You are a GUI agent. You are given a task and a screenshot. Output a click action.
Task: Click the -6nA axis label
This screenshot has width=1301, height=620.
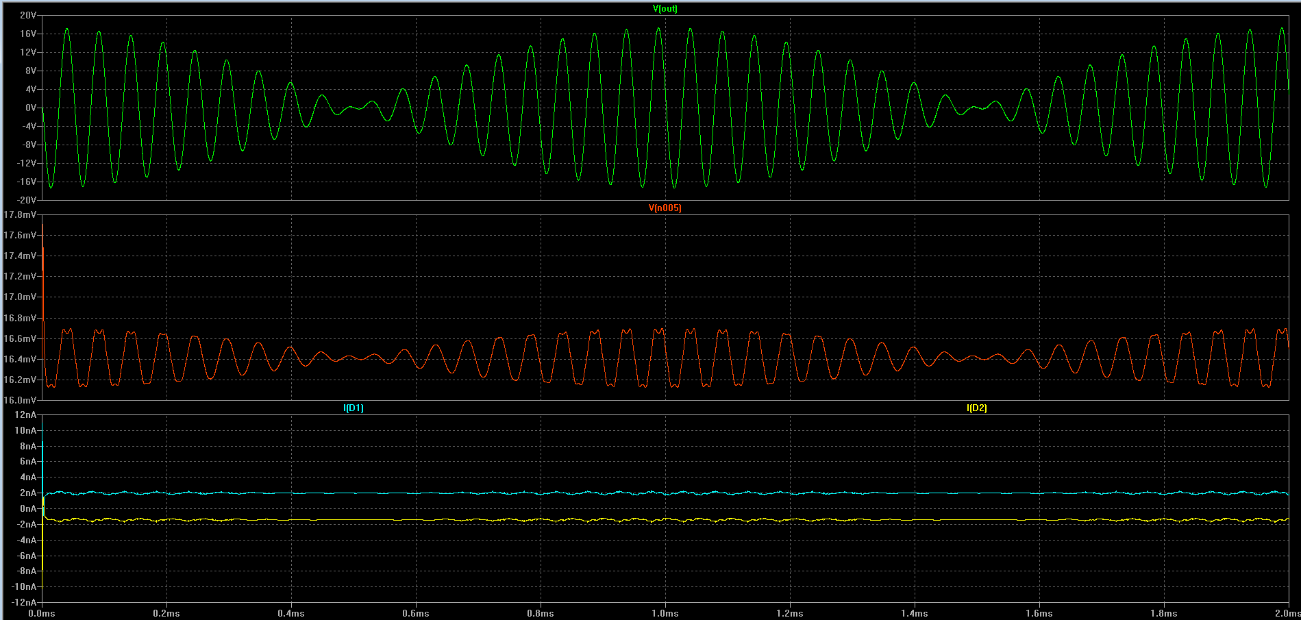(x=27, y=556)
